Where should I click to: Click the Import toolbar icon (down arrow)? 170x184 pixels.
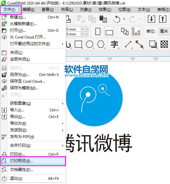(x=151, y=19)
